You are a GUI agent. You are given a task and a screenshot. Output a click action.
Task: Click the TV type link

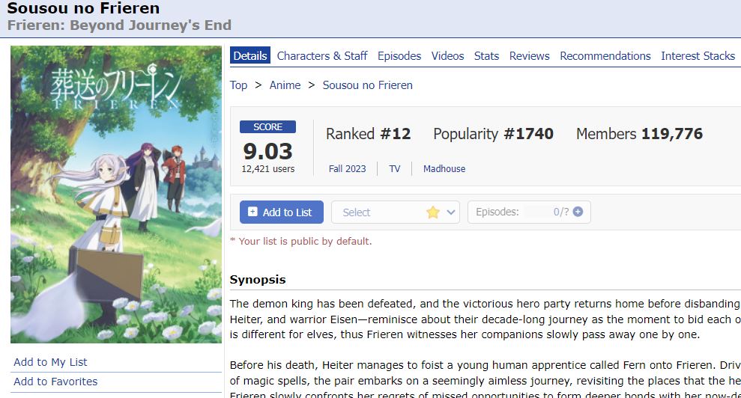pyautogui.click(x=395, y=168)
